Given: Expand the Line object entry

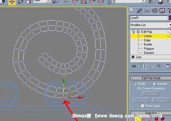Looking at the screenshot, I should tap(133, 57).
